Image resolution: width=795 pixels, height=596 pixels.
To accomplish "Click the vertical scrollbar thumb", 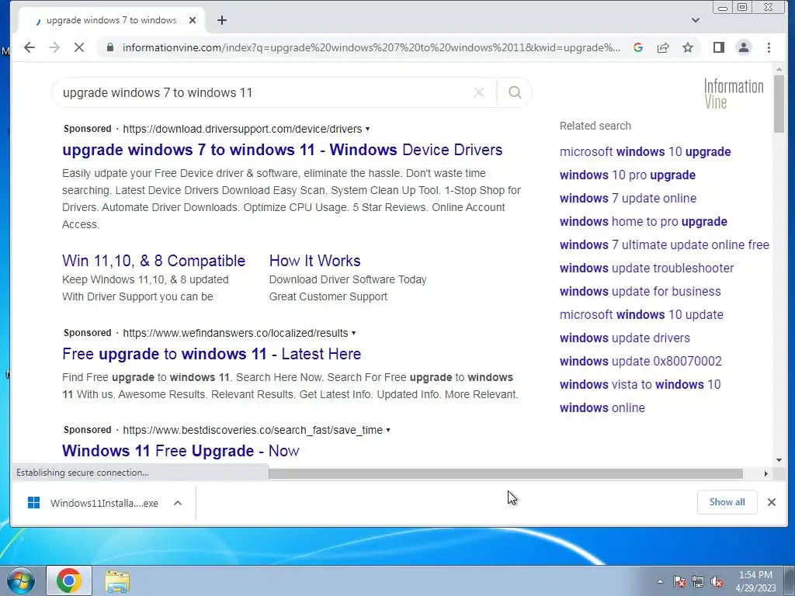I will coord(779,104).
